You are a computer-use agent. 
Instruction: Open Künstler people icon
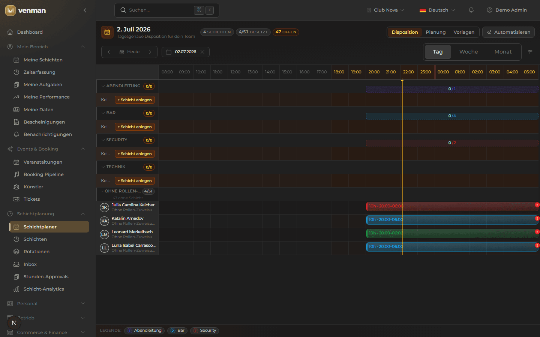click(16, 187)
